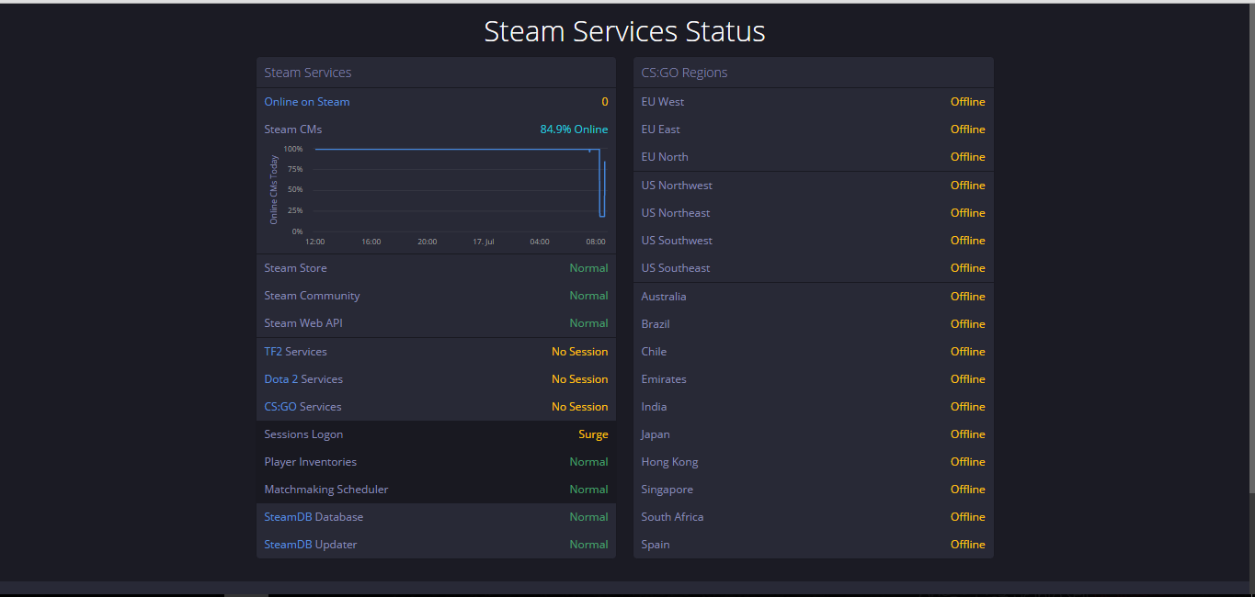Viewport: 1255px width, 597px height.
Task: Click the EU West Offline status
Action: 968,102
